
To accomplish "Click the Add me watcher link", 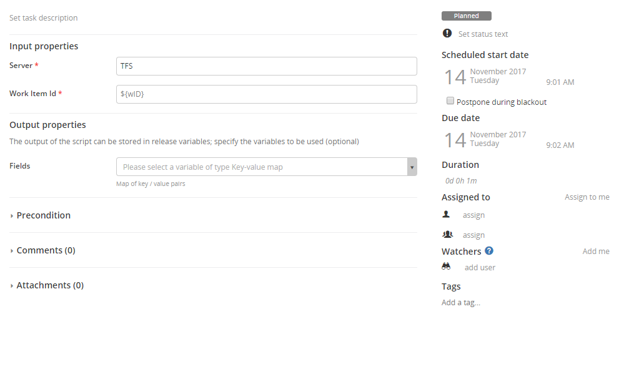I will [x=596, y=252].
